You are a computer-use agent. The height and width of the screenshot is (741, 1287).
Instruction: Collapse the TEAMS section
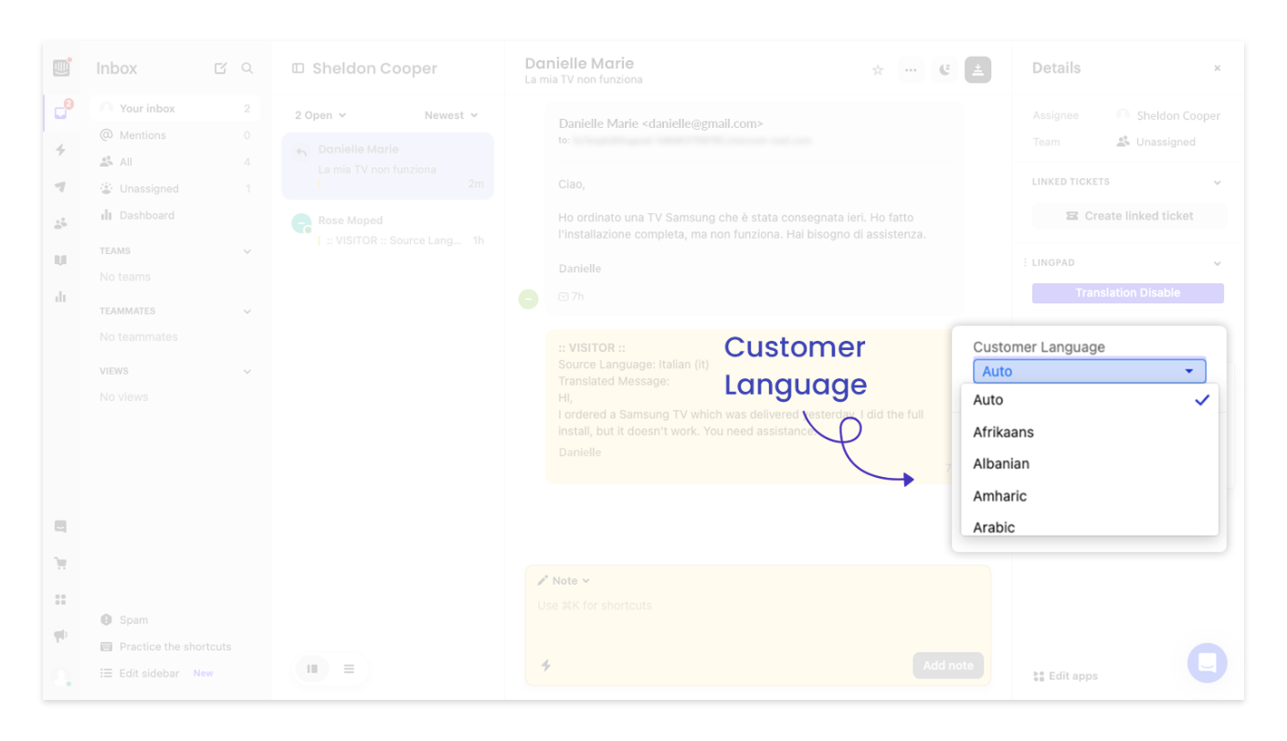(x=247, y=250)
